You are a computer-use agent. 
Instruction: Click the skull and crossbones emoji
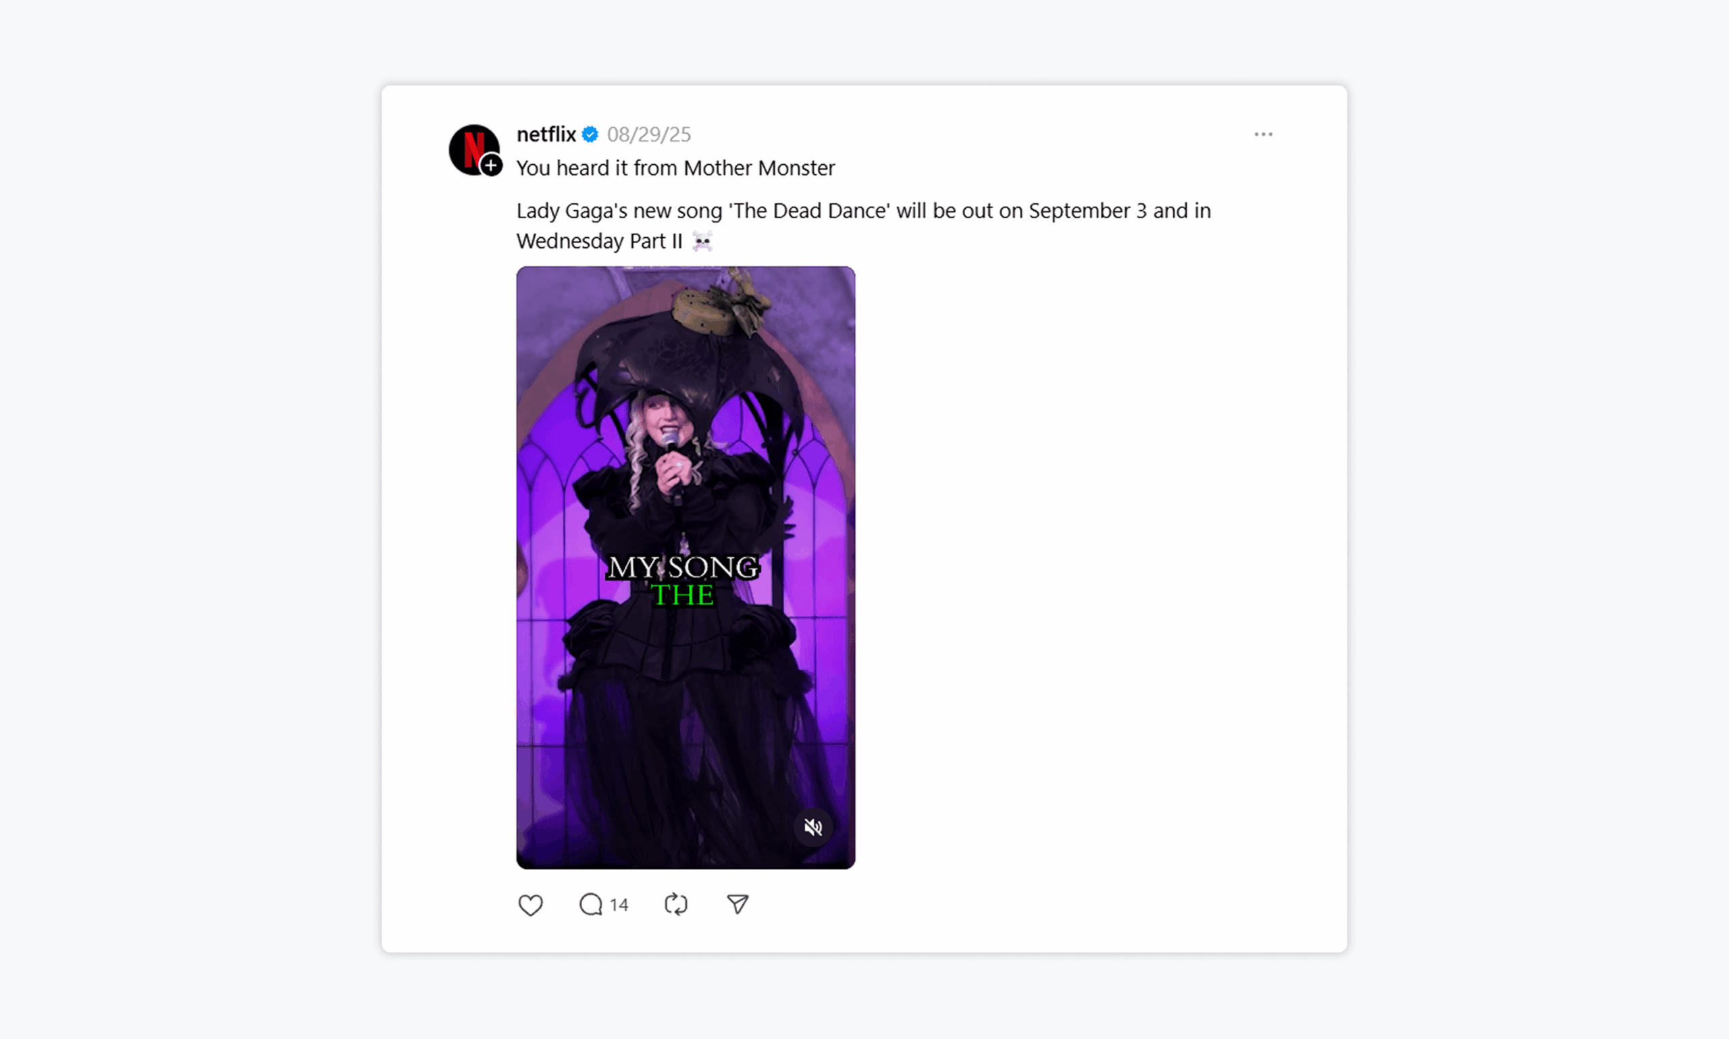tap(702, 242)
